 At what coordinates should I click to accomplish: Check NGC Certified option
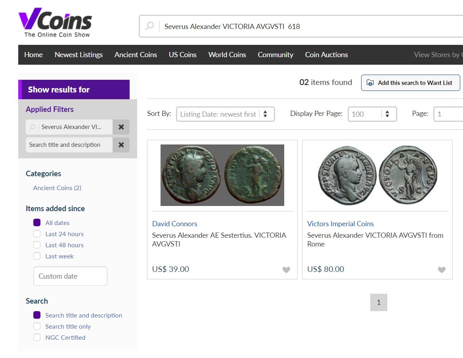pos(37,337)
